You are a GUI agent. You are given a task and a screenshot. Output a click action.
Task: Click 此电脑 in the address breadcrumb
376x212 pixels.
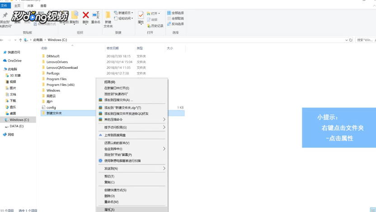pyautogui.click(x=38, y=40)
